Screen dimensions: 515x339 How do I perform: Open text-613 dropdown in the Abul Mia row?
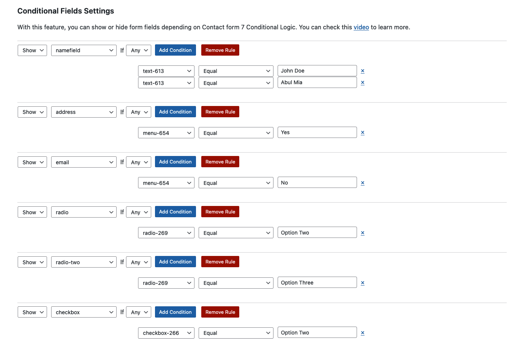click(x=166, y=83)
